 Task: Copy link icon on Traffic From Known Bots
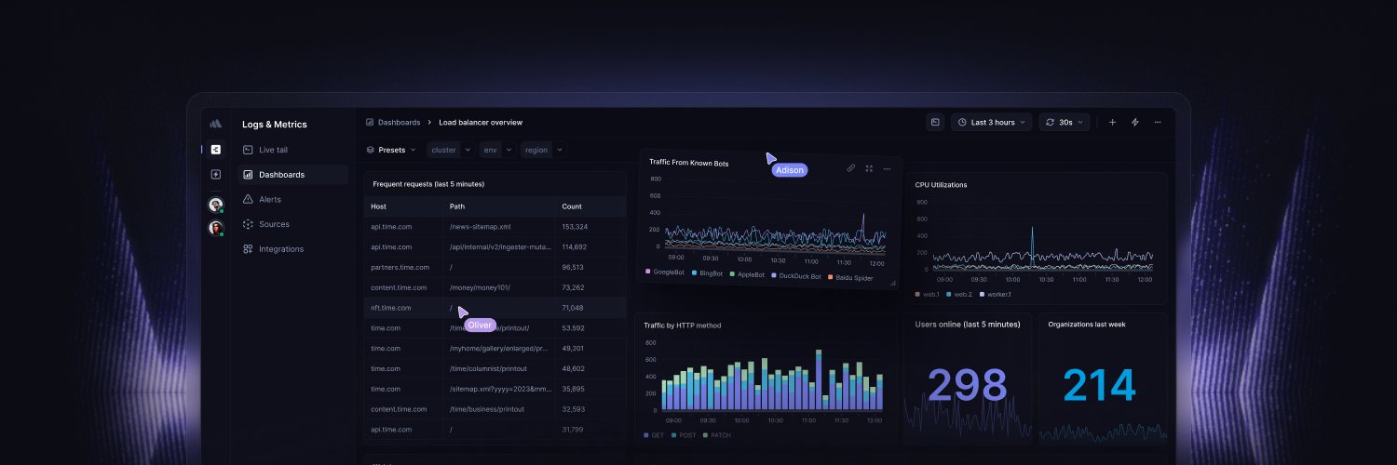[850, 168]
